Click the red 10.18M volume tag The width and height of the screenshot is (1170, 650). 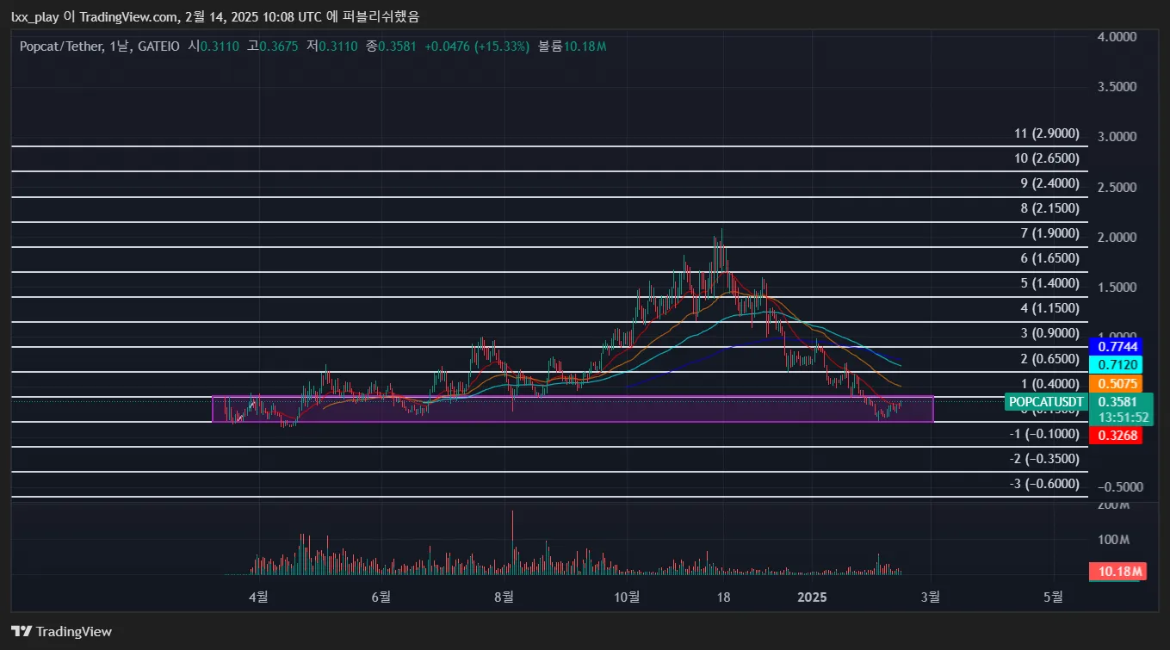click(1118, 571)
